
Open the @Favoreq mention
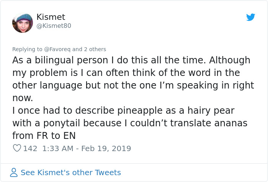57,49
